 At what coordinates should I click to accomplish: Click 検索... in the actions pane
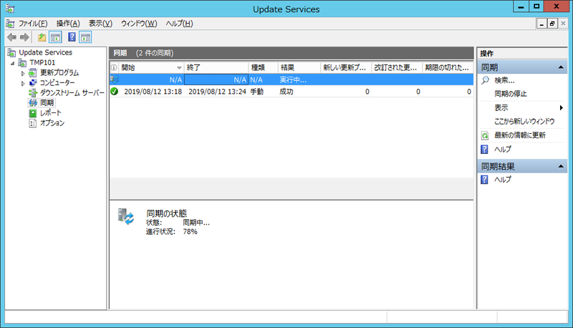pos(504,80)
